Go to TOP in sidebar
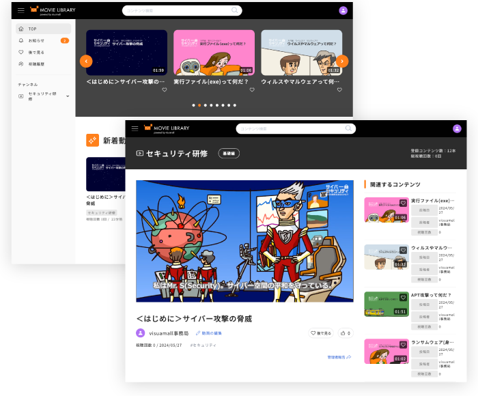The image size is (478, 396). (43, 29)
